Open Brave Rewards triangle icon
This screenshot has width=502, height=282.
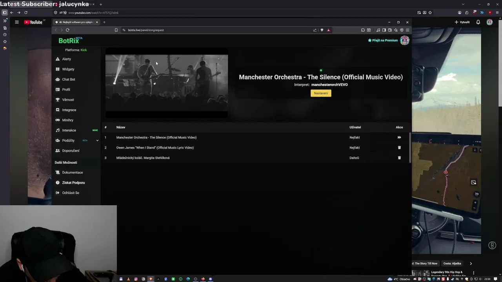pyautogui.click(x=329, y=30)
